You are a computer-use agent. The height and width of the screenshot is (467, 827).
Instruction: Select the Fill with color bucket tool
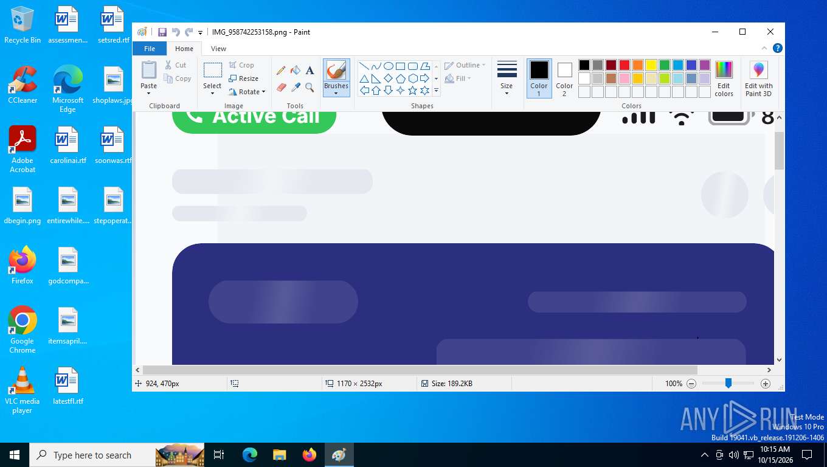point(296,71)
